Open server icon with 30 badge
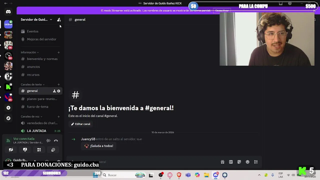This screenshot has width=320, height=180. [8, 55]
